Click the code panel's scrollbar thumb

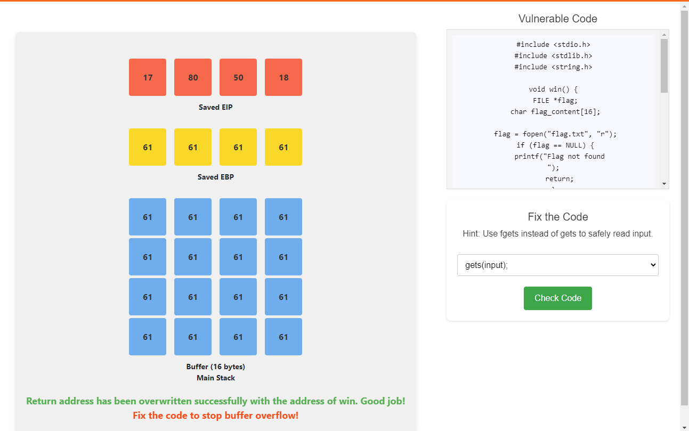tap(664, 65)
